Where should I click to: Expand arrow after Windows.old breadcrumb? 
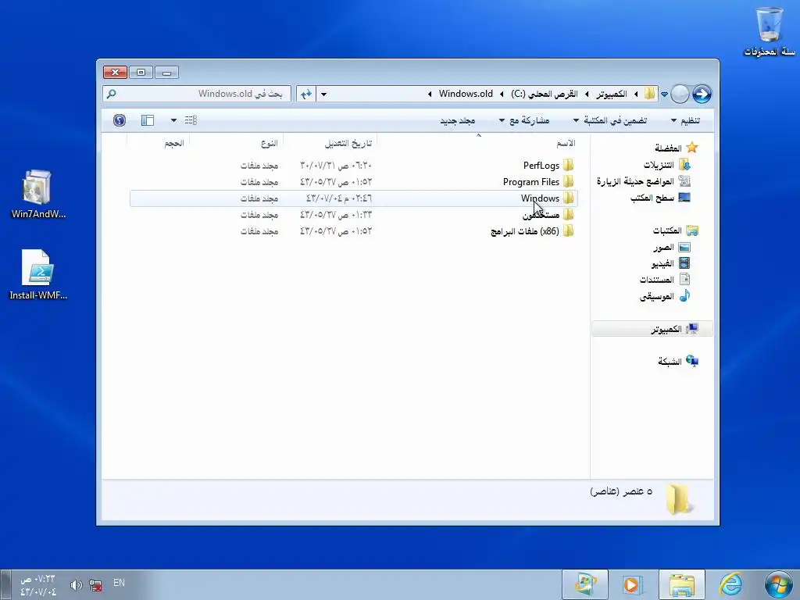coord(430,94)
